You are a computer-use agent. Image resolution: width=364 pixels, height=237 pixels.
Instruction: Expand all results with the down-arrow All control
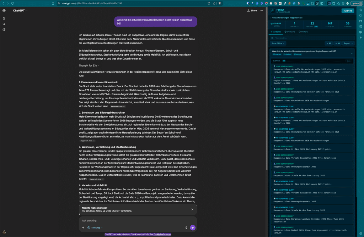tap(329, 43)
